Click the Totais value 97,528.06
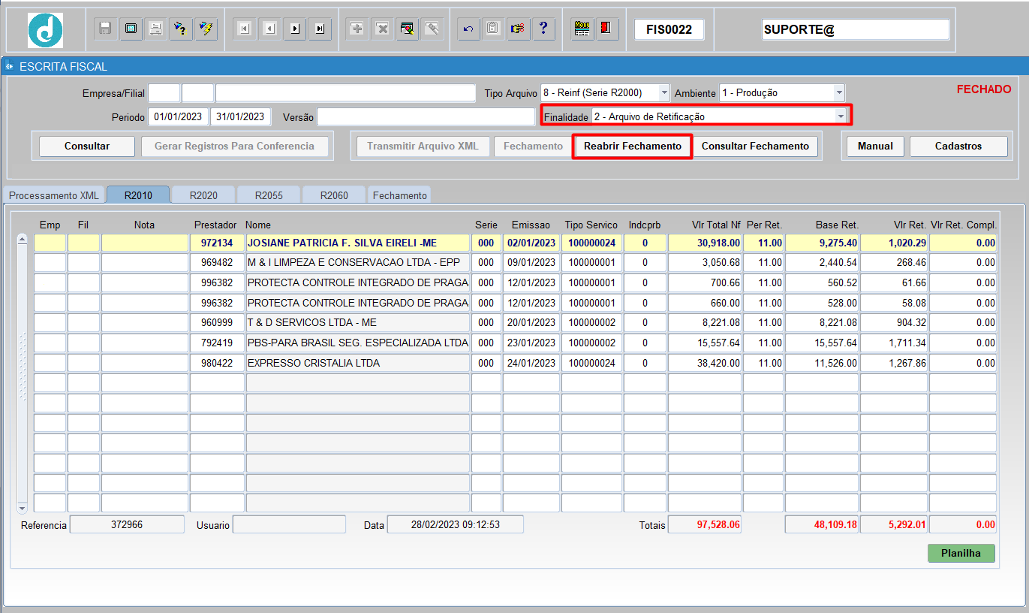 [x=705, y=524]
